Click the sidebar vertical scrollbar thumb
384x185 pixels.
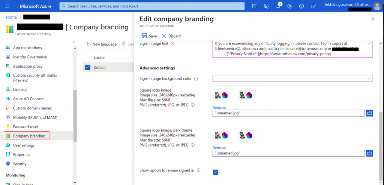pos(75,116)
